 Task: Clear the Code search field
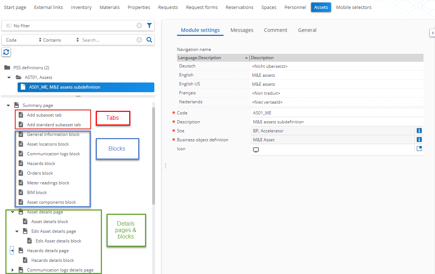tap(139, 40)
